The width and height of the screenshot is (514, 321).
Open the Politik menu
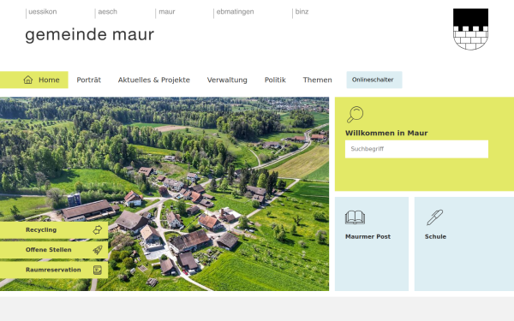(275, 80)
